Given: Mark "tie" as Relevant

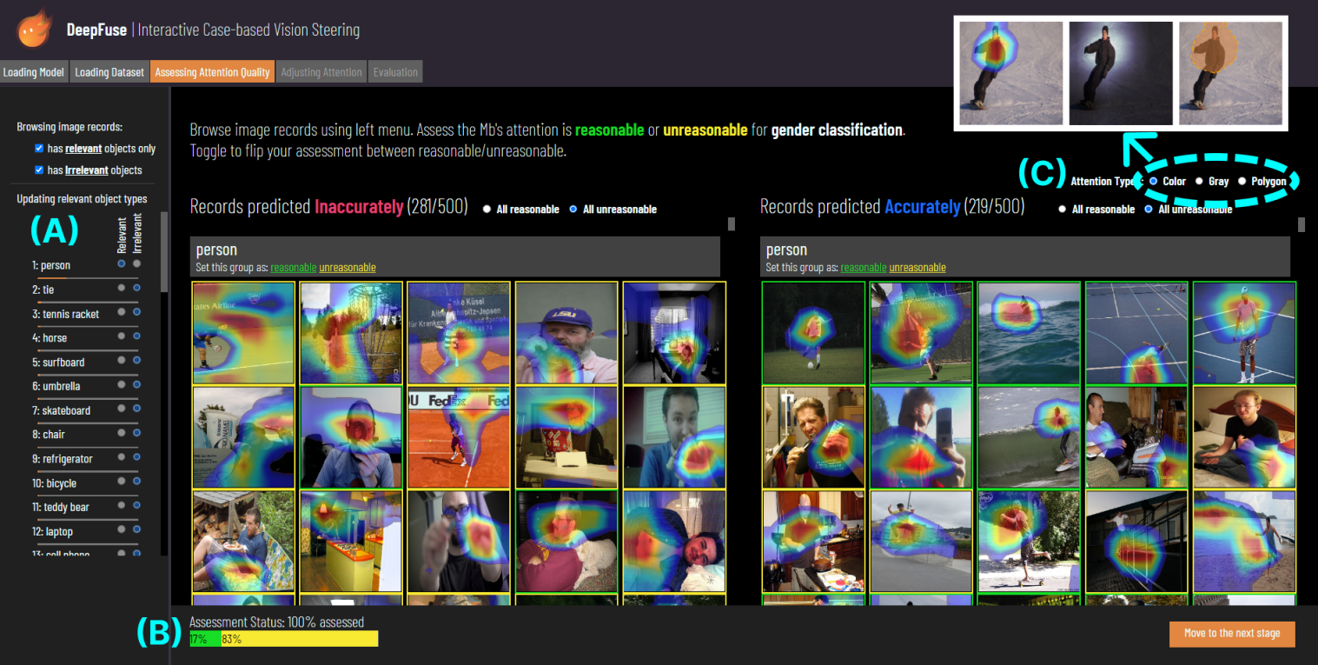Looking at the screenshot, I should pos(121,288).
